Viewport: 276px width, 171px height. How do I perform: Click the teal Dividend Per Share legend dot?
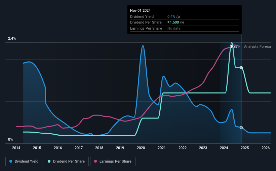coord(49,161)
